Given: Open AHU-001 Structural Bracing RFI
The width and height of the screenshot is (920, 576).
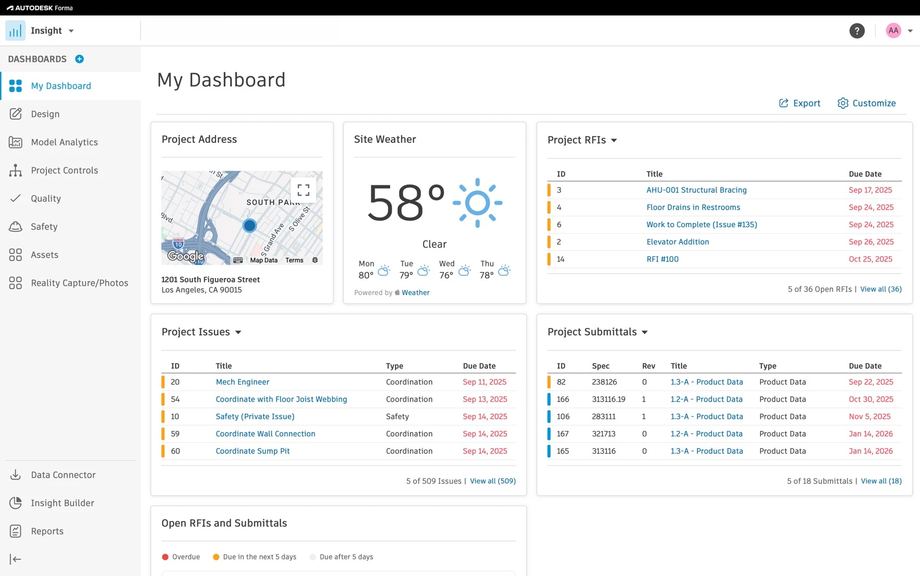Looking at the screenshot, I should click(696, 190).
